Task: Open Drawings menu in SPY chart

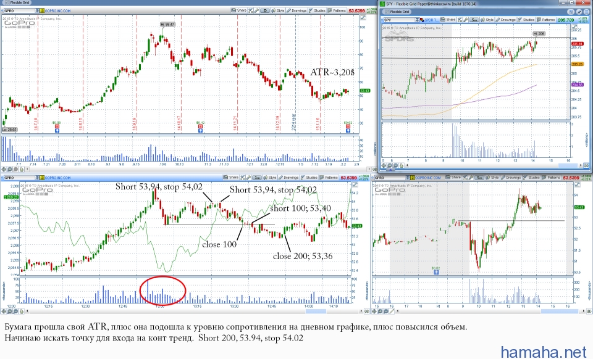Action: coord(506,20)
